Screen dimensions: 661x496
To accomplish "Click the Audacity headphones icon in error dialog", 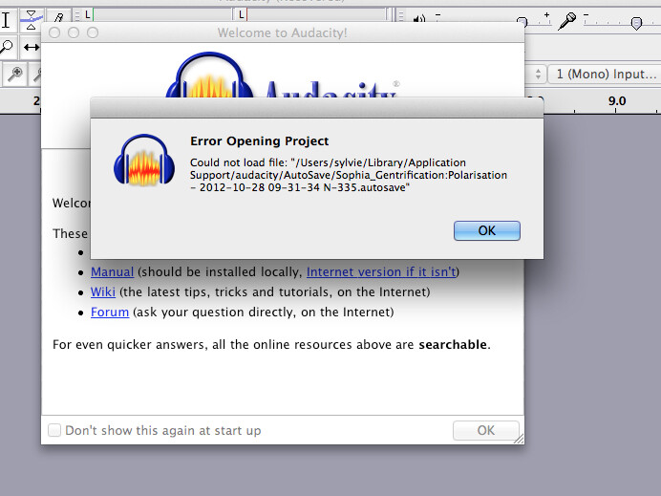I will (144, 160).
